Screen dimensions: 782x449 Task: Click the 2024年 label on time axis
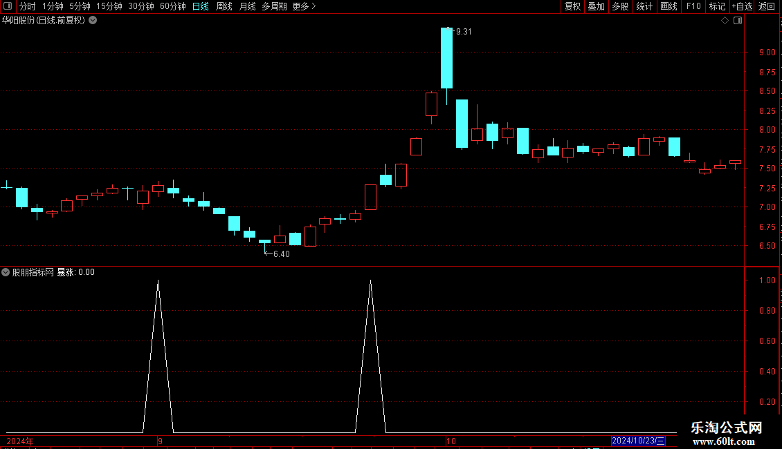(20, 441)
